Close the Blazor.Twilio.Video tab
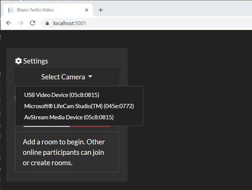The height and width of the screenshot is (190, 252). (87, 10)
